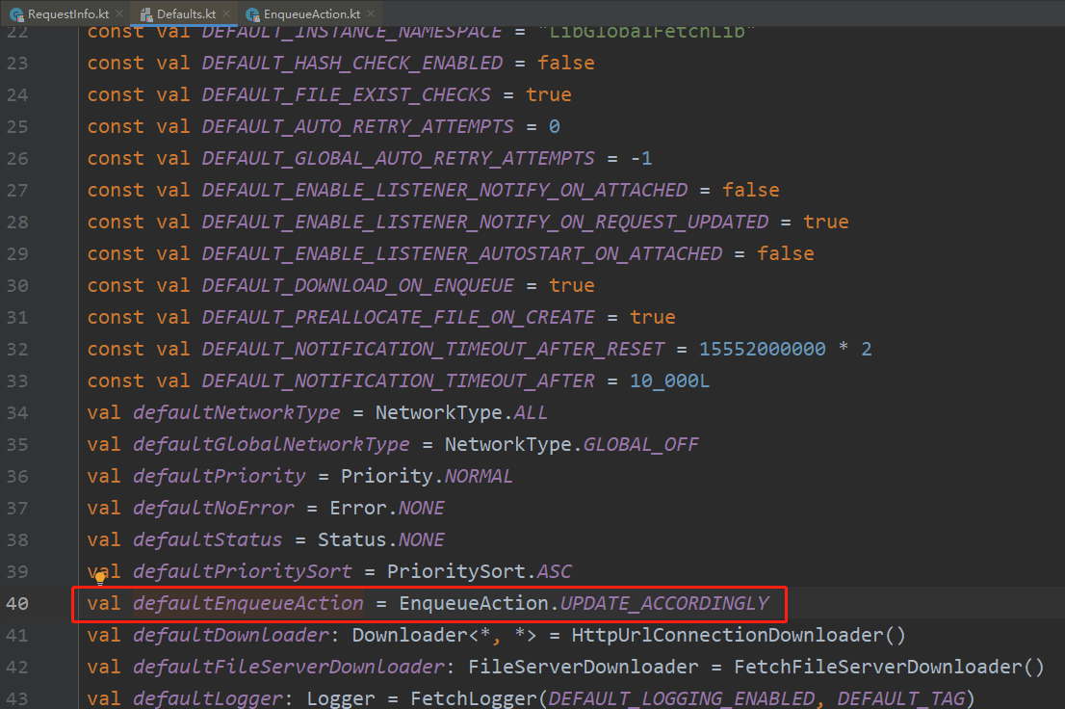
Task: Click defaultDownloader variable name
Action: pos(231,636)
